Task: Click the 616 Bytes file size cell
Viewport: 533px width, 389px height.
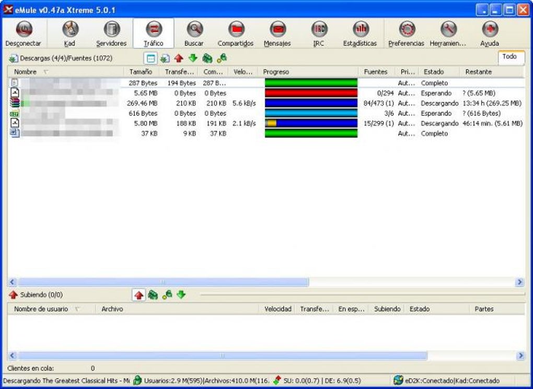Action: click(143, 113)
